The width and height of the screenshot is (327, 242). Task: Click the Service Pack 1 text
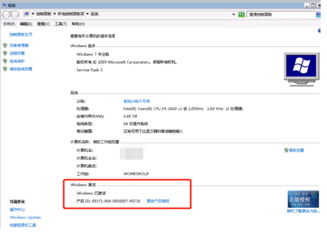[90, 70]
